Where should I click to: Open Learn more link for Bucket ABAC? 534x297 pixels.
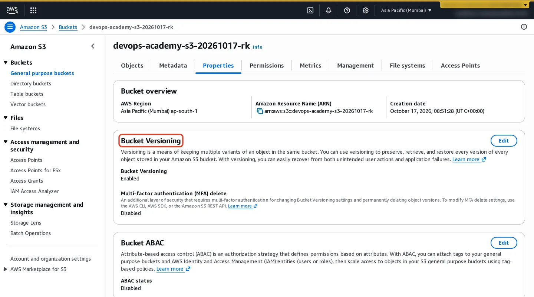[x=173, y=269]
